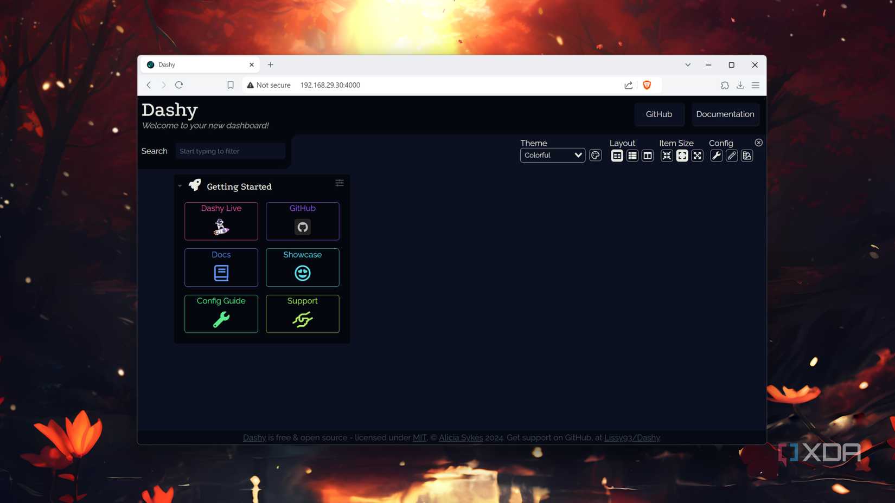Click the share page icon in address bar

tap(628, 85)
